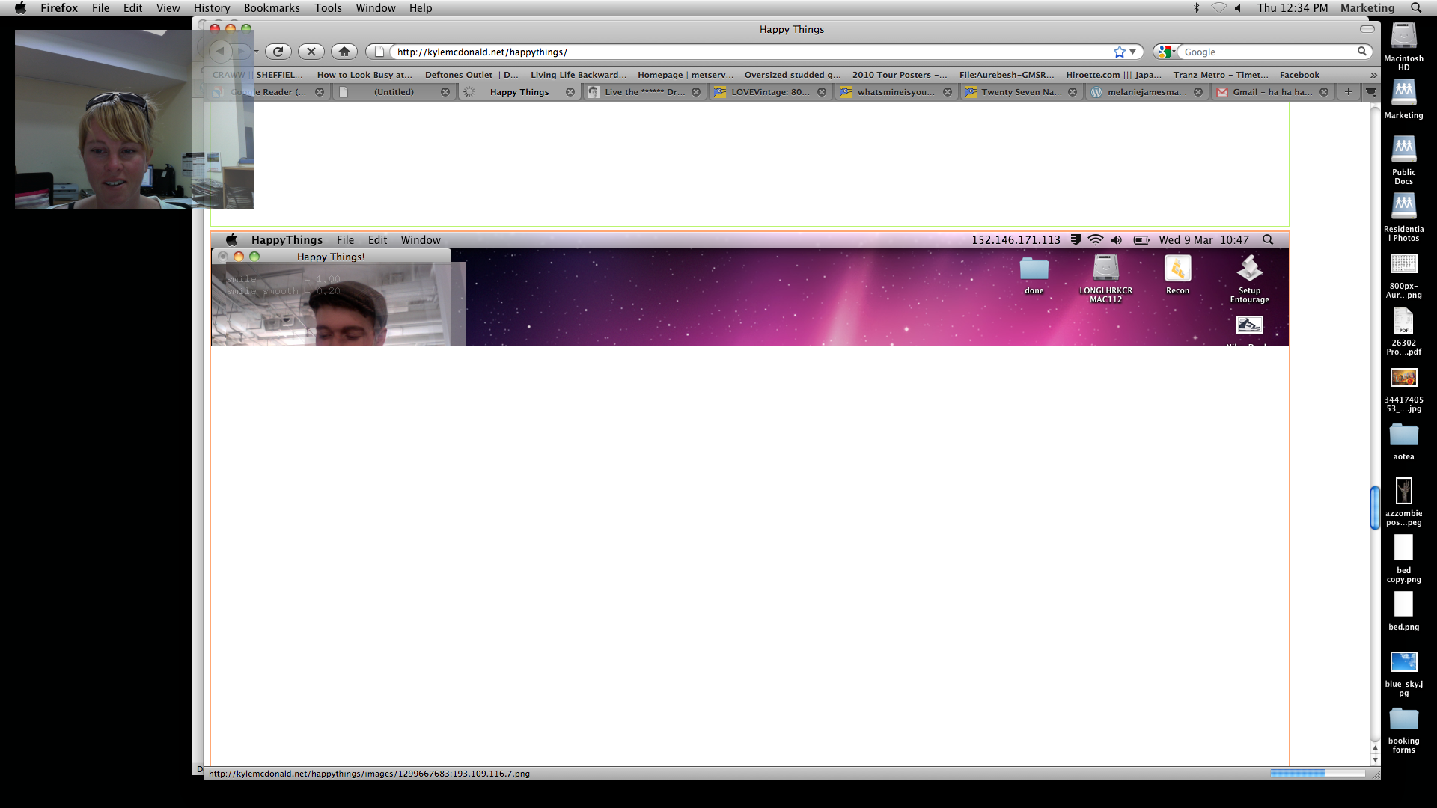
Task: Switch to the (Untitled) tab
Action: pyautogui.click(x=394, y=92)
